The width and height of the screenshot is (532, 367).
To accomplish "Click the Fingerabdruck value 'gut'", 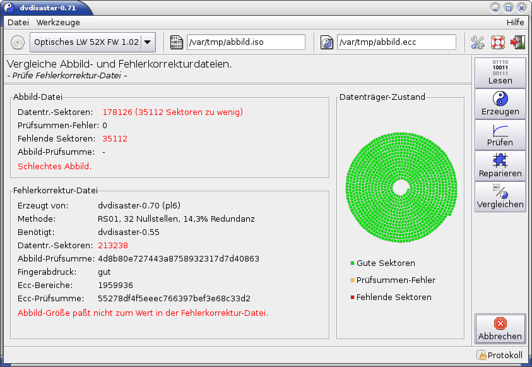I will [104, 272].
